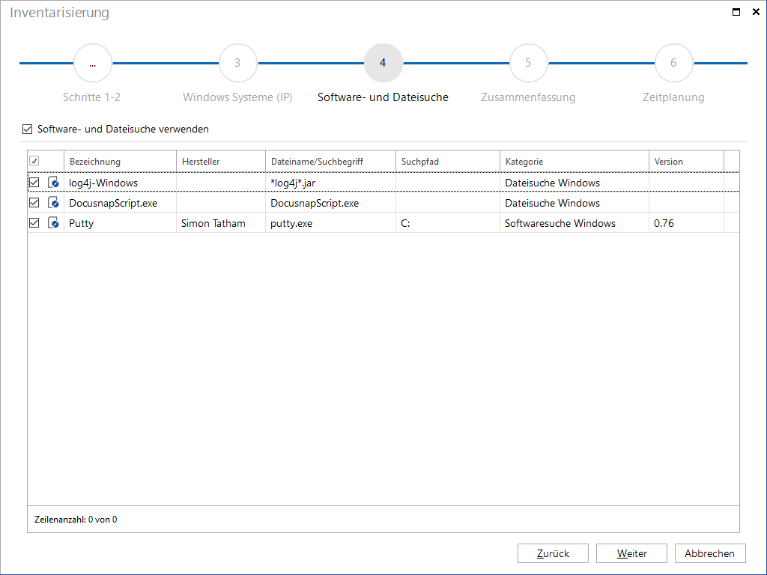Click the 'putty.exe' filename cell

330,223
